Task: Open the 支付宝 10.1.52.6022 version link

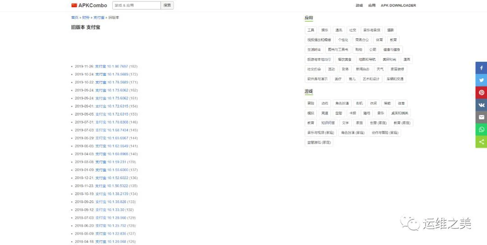Action: pyautogui.click(x=111, y=178)
